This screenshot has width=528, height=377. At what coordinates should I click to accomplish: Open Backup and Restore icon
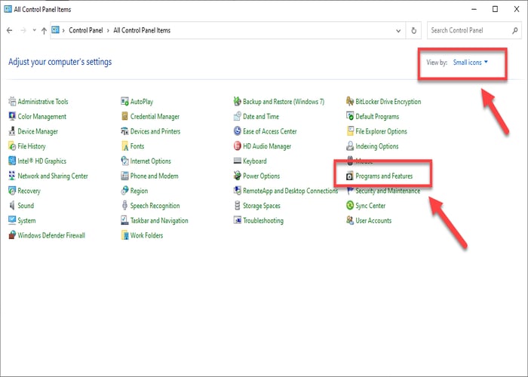click(238, 101)
